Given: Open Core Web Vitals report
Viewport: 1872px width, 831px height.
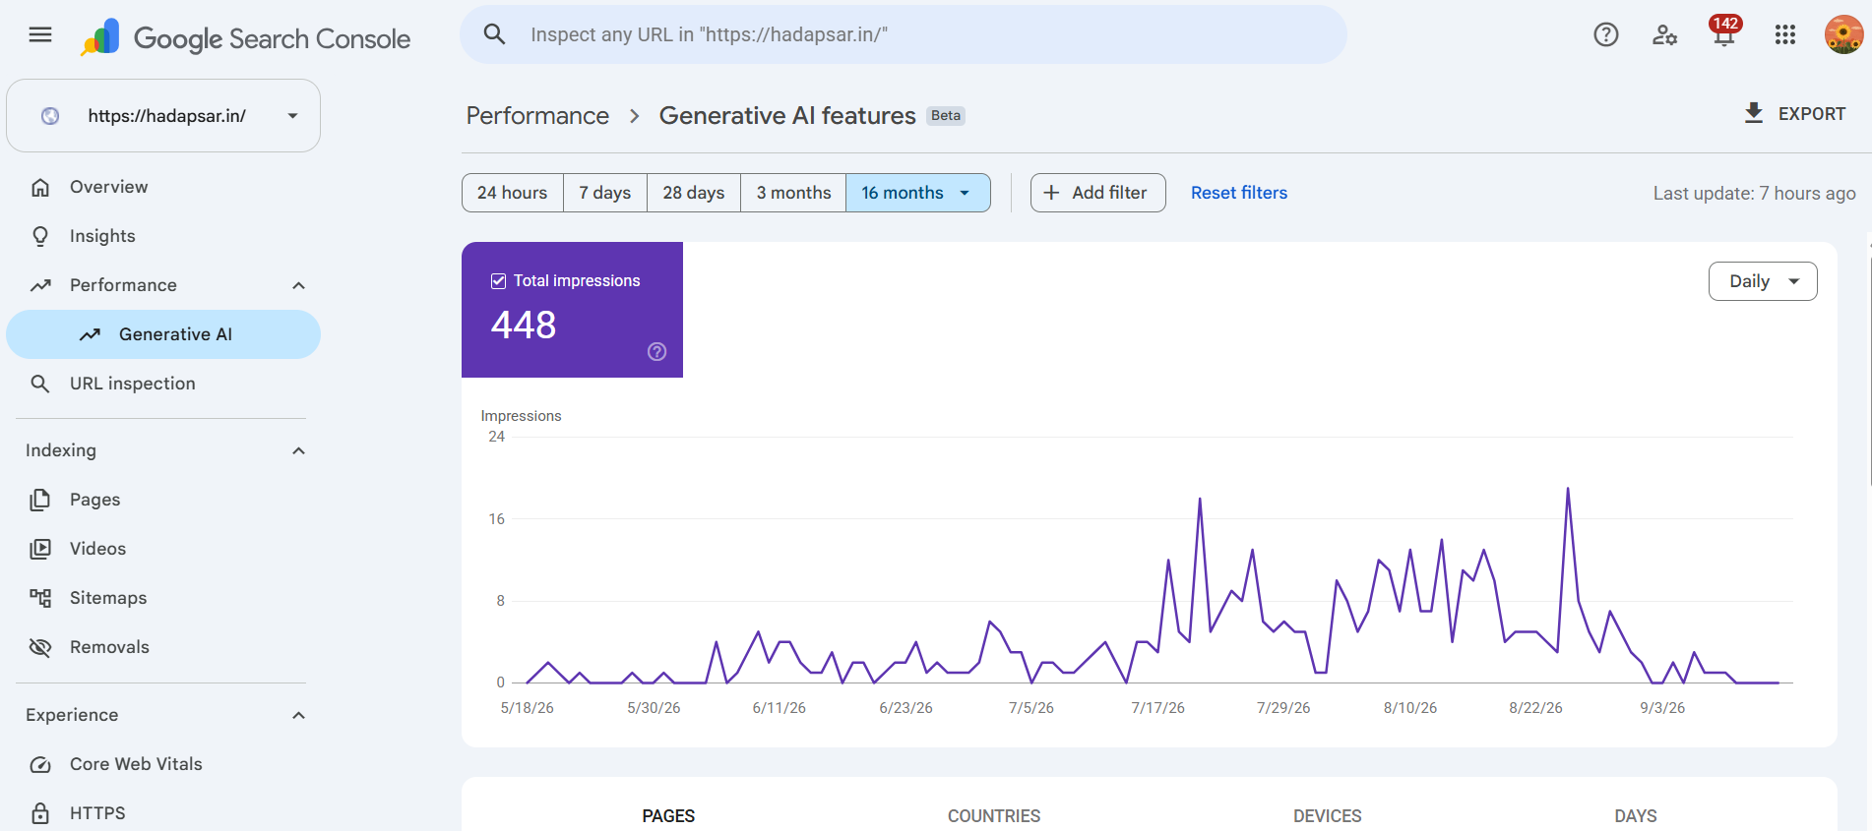Looking at the screenshot, I should click(163, 764).
